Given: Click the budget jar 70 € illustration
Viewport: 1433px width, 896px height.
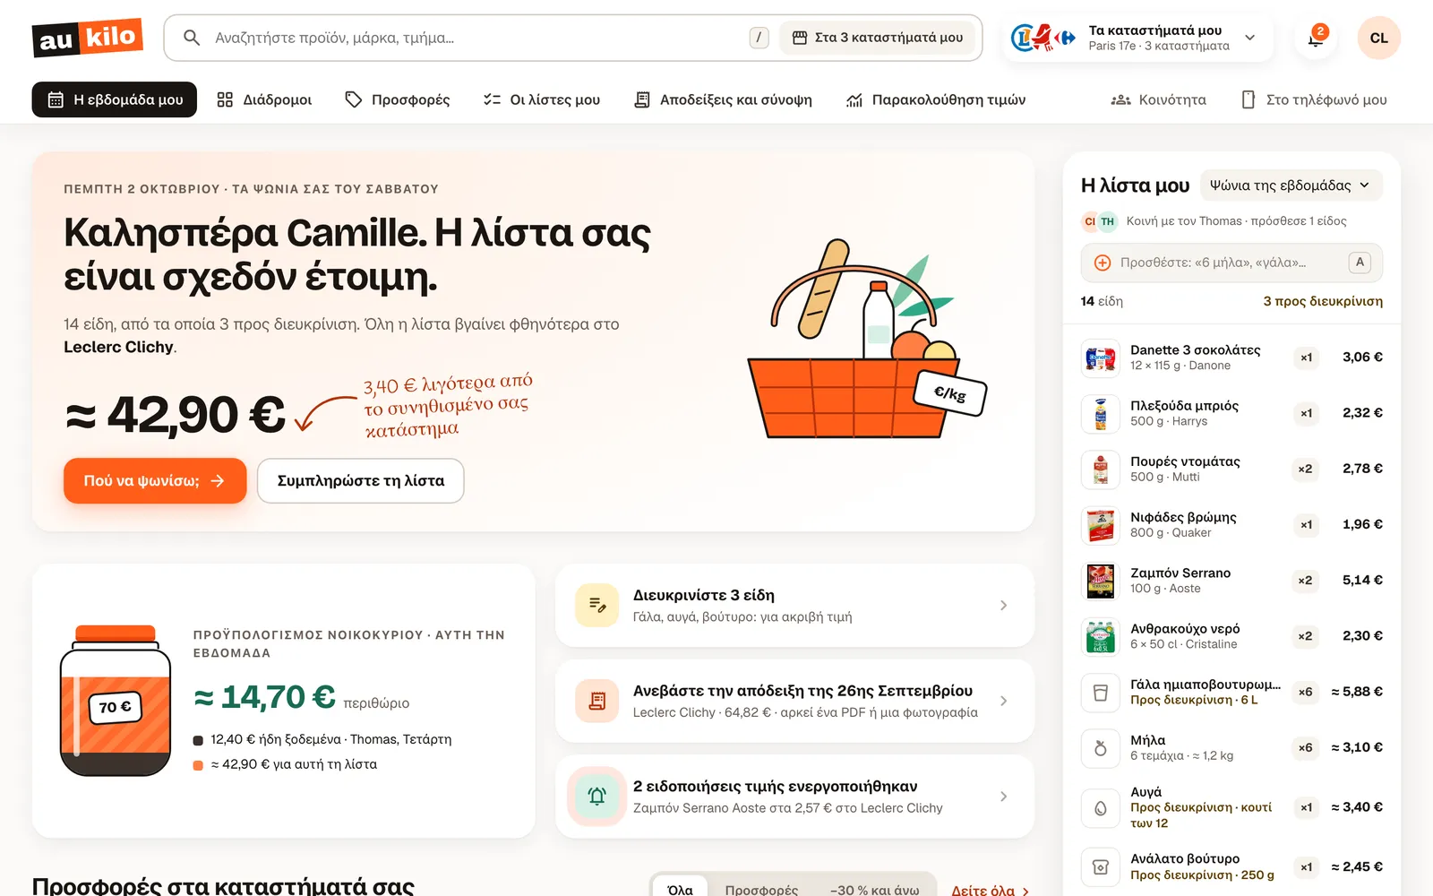Looking at the screenshot, I should 115,701.
